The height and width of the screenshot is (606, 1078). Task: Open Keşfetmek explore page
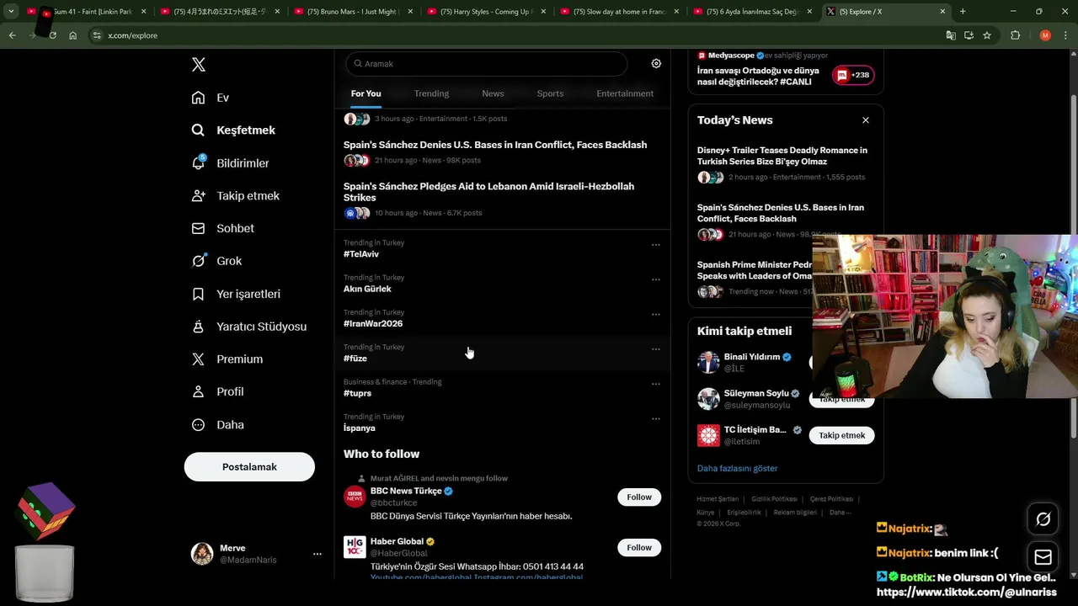[x=233, y=130]
